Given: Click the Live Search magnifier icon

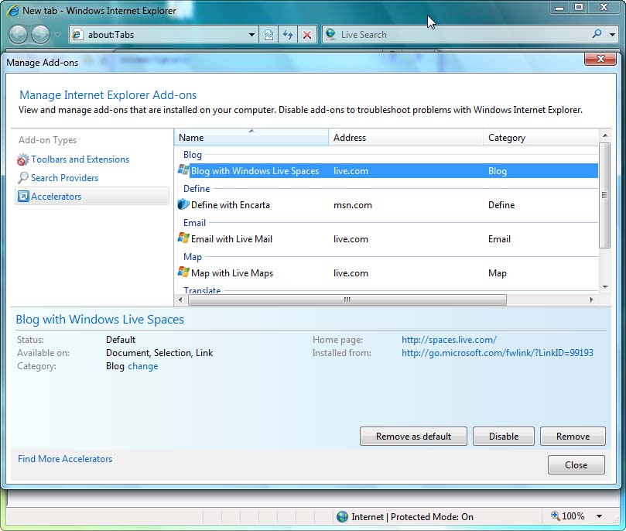Looking at the screenshot, I should [x=597, y=34].
